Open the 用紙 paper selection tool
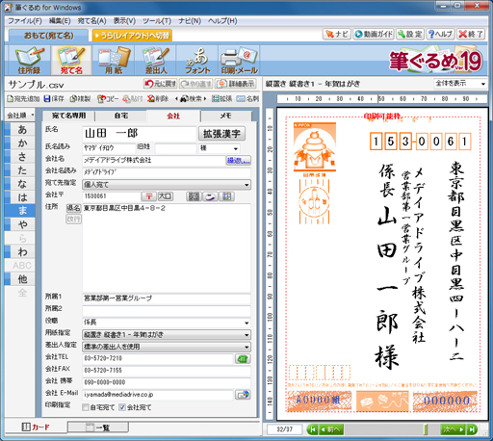 114,61
